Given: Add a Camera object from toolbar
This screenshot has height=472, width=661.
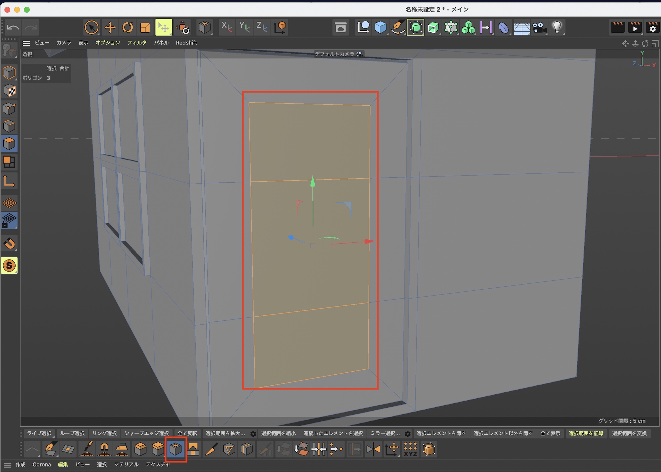Looking at the screenshot, I should (x=539, y=28).
